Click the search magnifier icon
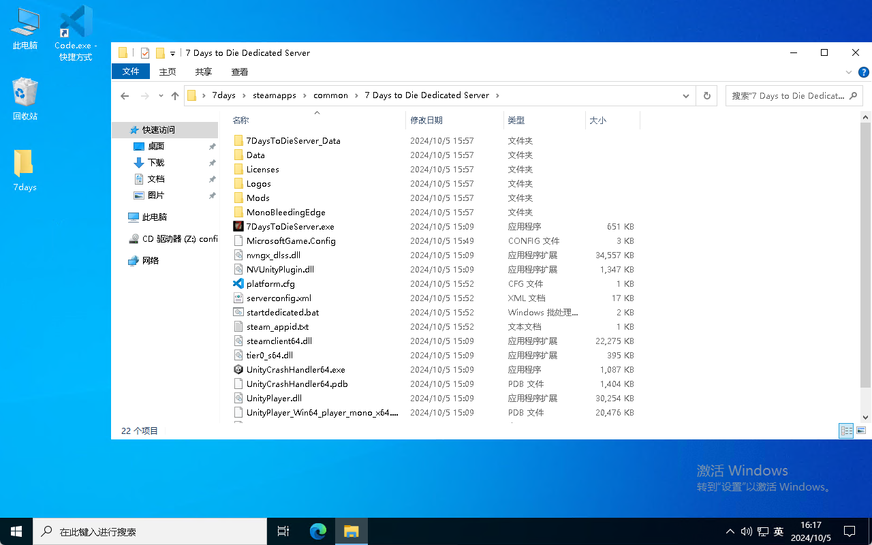 853,95
